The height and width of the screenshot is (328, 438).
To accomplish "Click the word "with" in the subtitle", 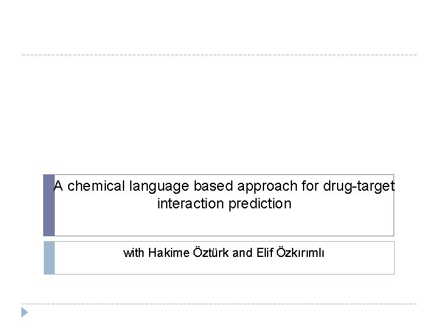I will pos(134,253).
